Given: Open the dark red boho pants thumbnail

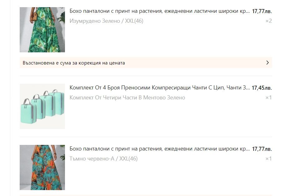Looking at the screenshot, I should (42, 167).
